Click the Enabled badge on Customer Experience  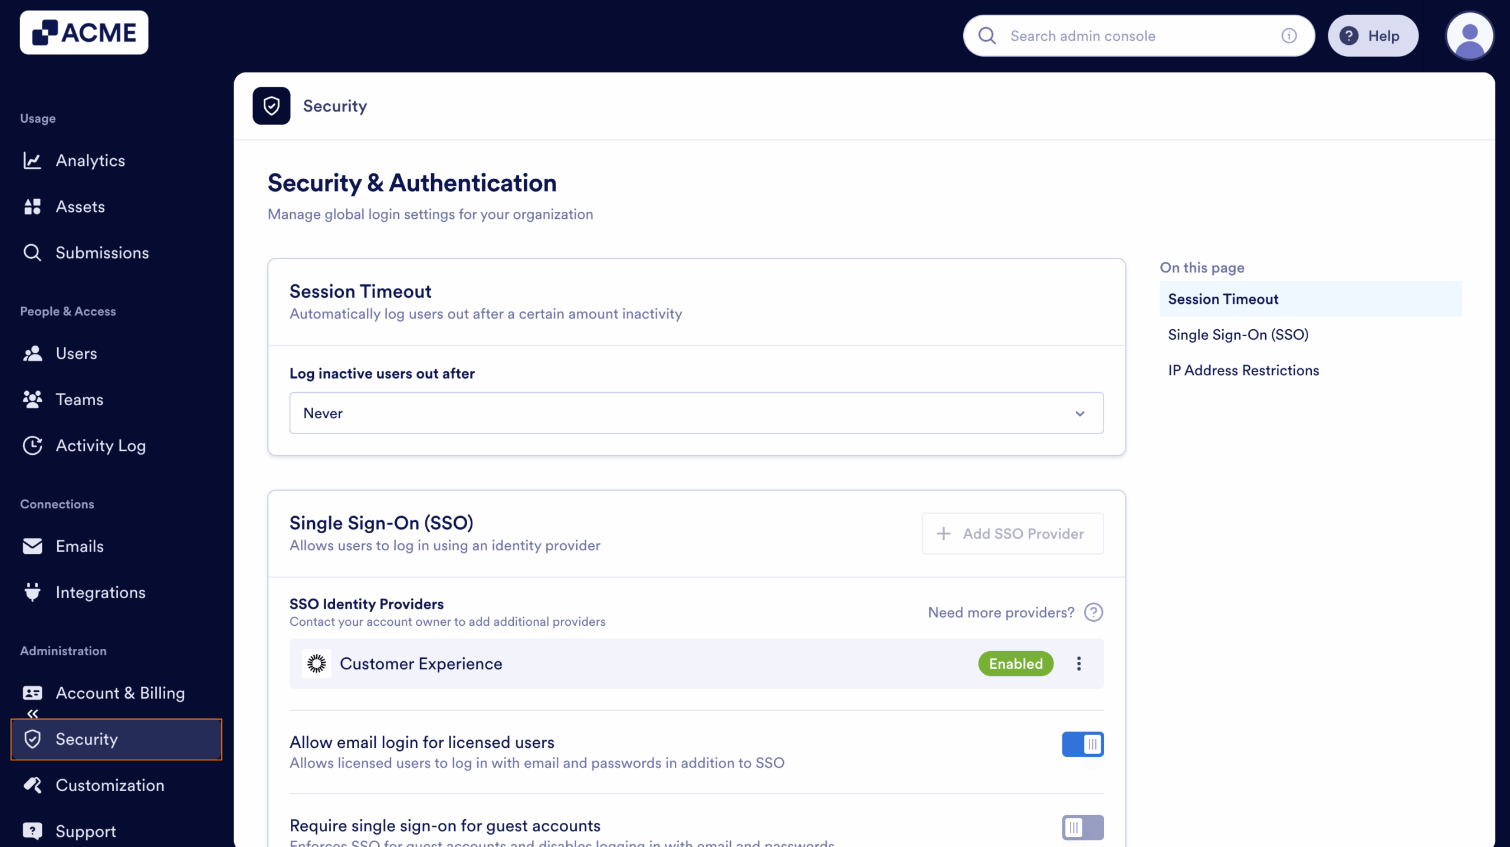pyautogui.click(x=1015, y=664)
